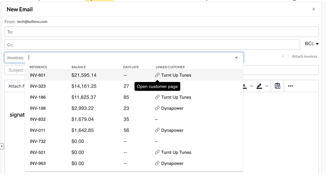Image resolution: width=332 pixels, height=181 pixels.
Task: Click Dynapower in INV-963 row
Action: pyautogui.click(x=172, y=163)
